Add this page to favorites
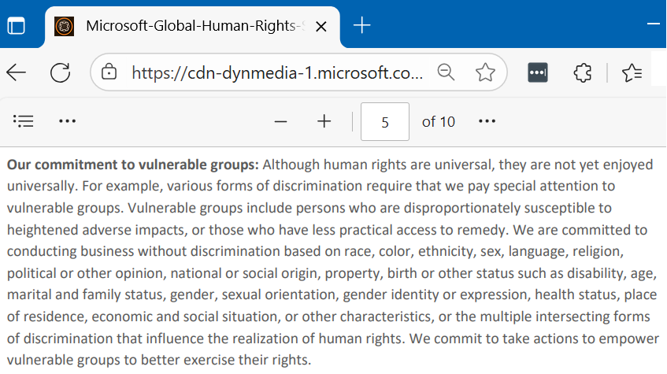 click(485, 72)
